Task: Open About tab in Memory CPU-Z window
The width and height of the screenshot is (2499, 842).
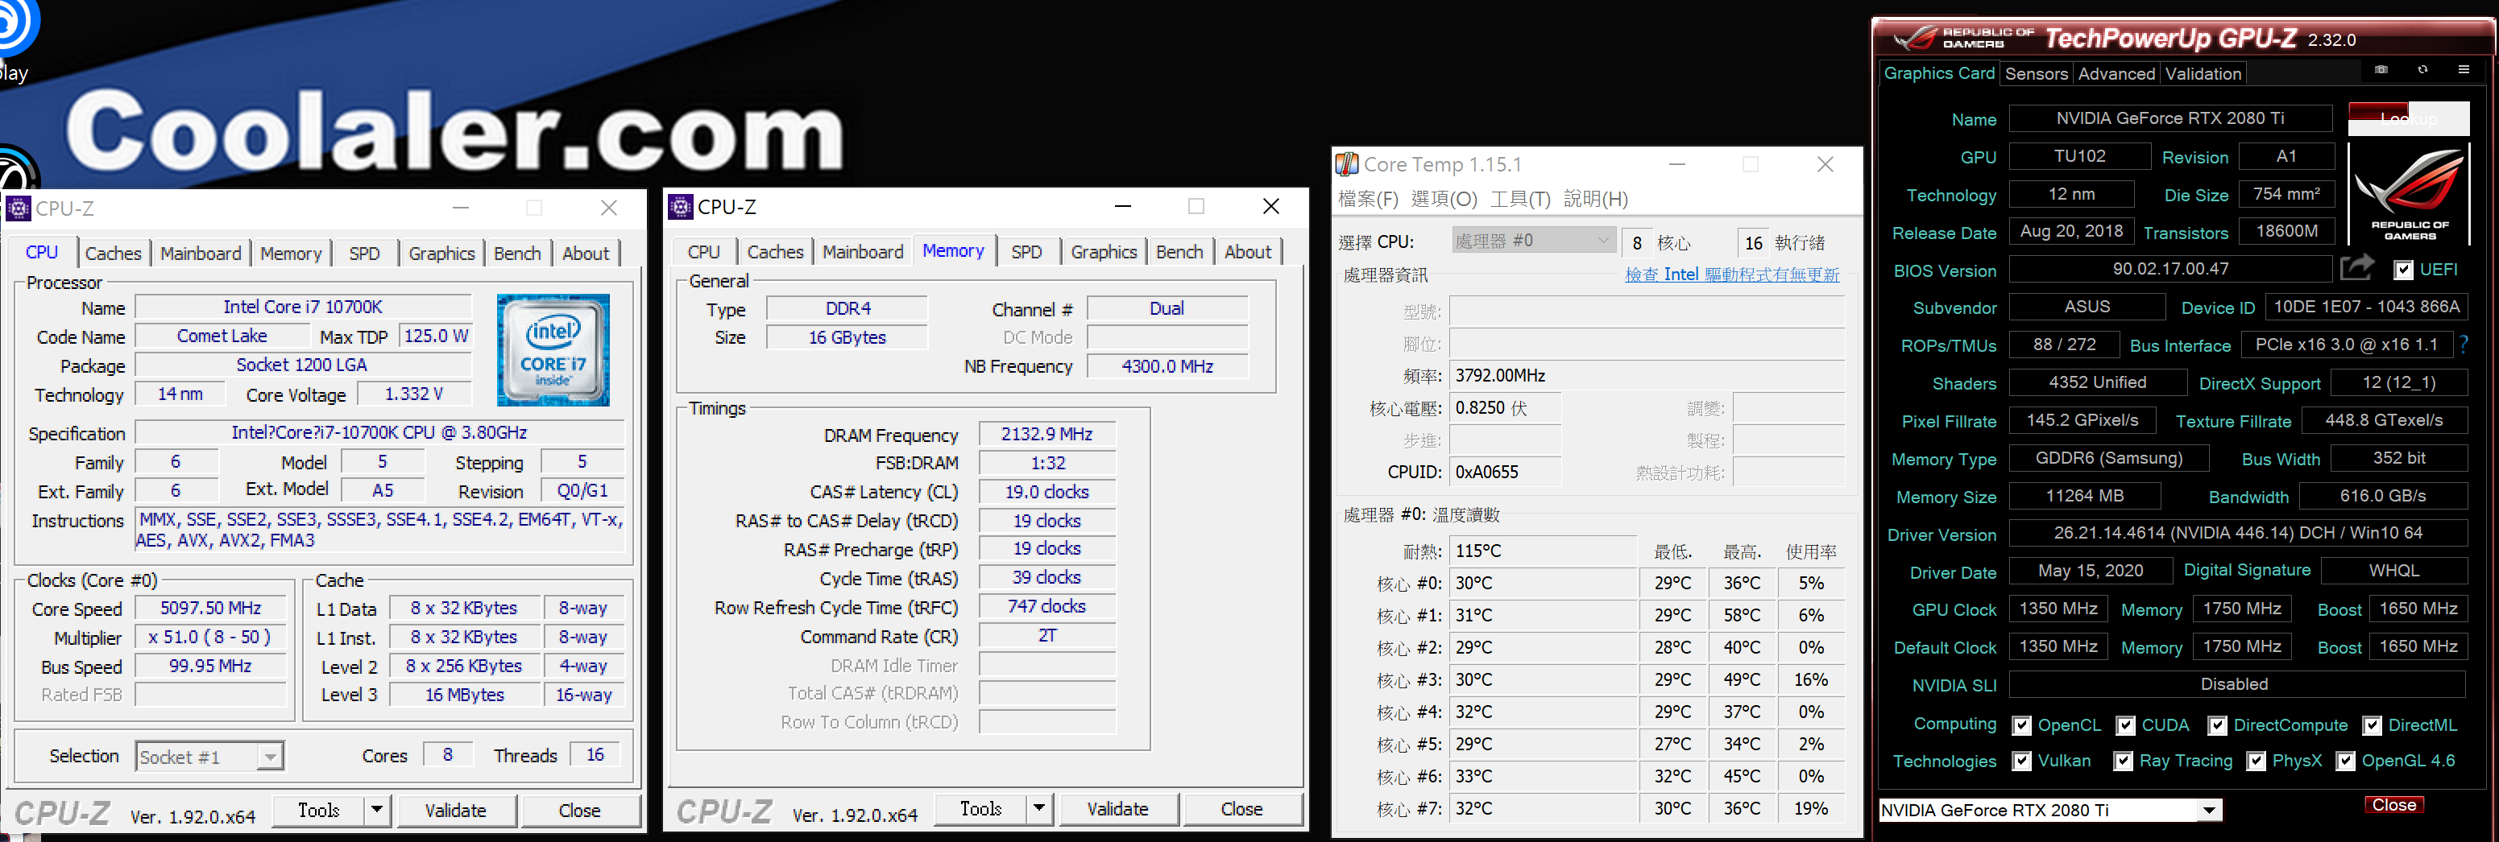Action: [1248, 252]
